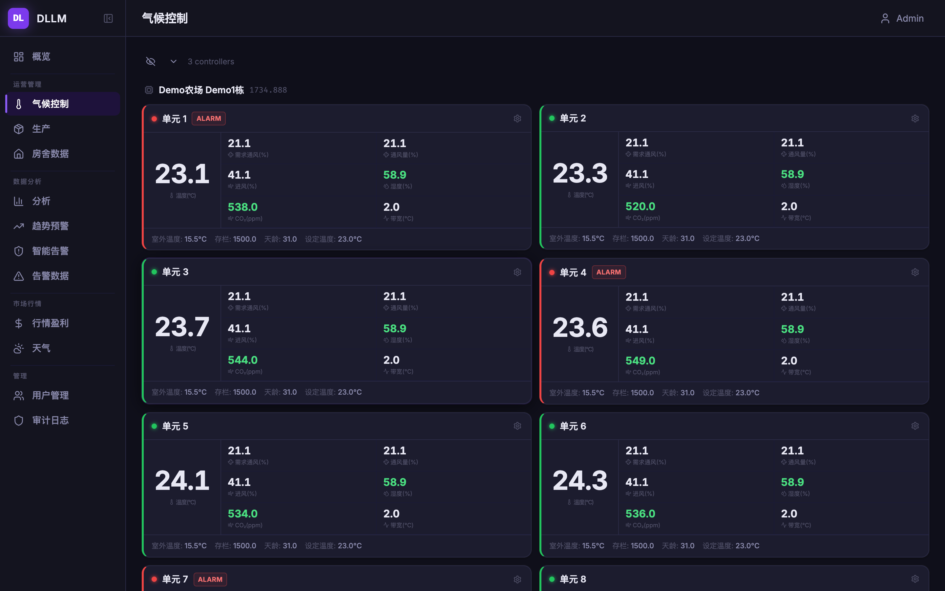Go to 趋势预警 page
The height and width of the screenshot is (591, 945).
click(x=62, y=226)
